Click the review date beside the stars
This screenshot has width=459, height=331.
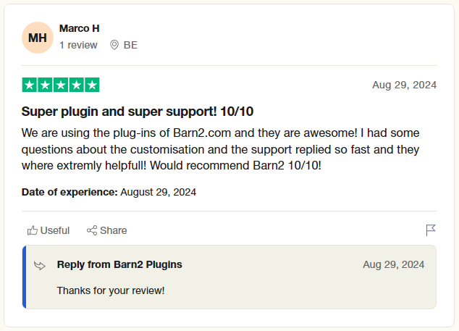(x=404, y=85)
